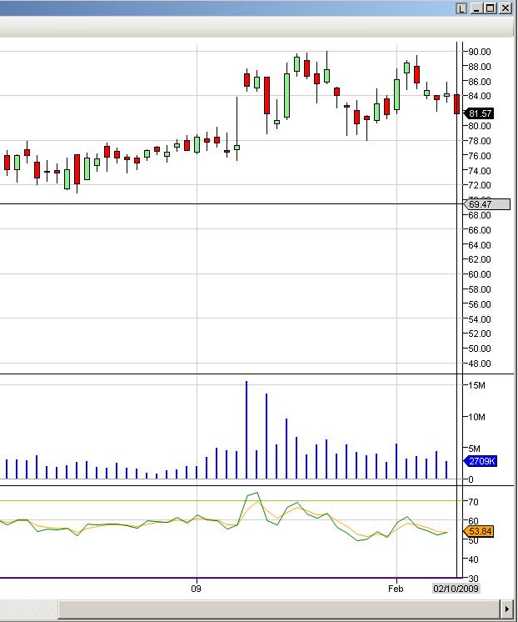The height and width of the screenshot is (622, 518).
Task: Click the 53.84 indicator value label
Action: click(479, 531)
